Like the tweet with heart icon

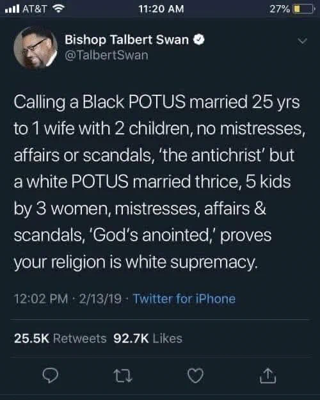coord(195,376)
